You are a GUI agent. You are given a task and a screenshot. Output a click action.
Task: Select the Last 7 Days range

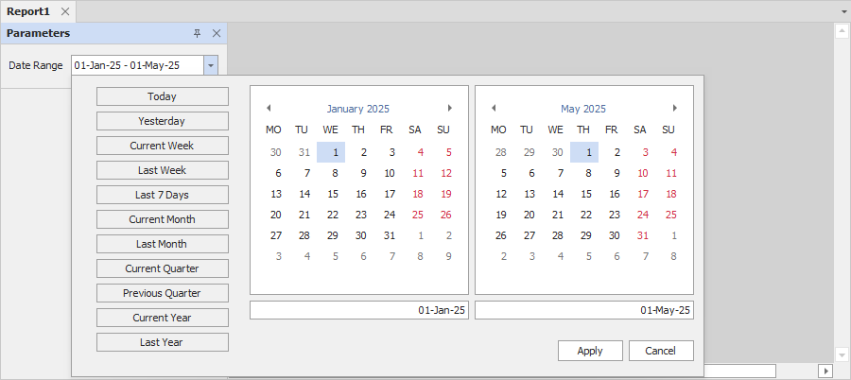click(x=163, y=195)
